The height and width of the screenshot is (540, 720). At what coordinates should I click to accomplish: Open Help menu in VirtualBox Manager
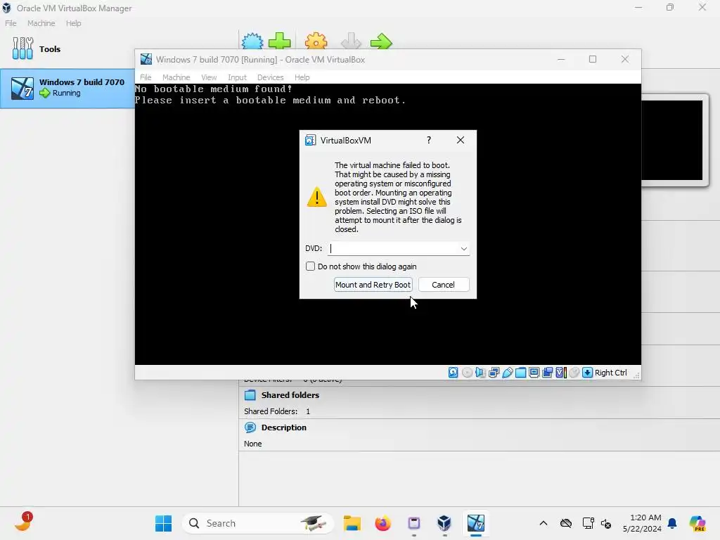(x=73, y=23)
